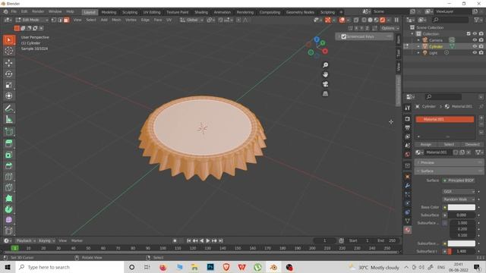
Task: Switch perspective/orthographic with the grid icon
Action: click(x=325, y=94)
